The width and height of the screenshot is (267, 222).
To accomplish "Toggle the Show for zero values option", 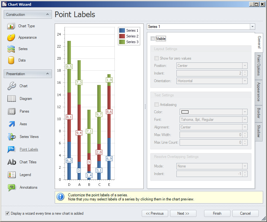I will [x=157, y=58].
